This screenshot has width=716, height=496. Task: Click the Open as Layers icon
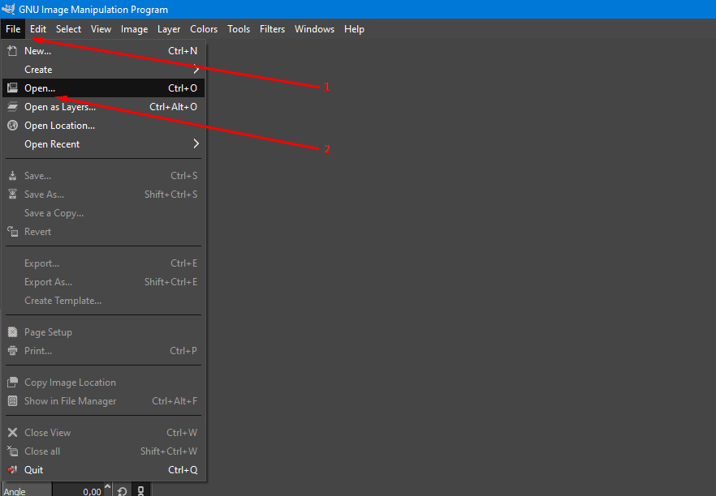tap(12, 107)
